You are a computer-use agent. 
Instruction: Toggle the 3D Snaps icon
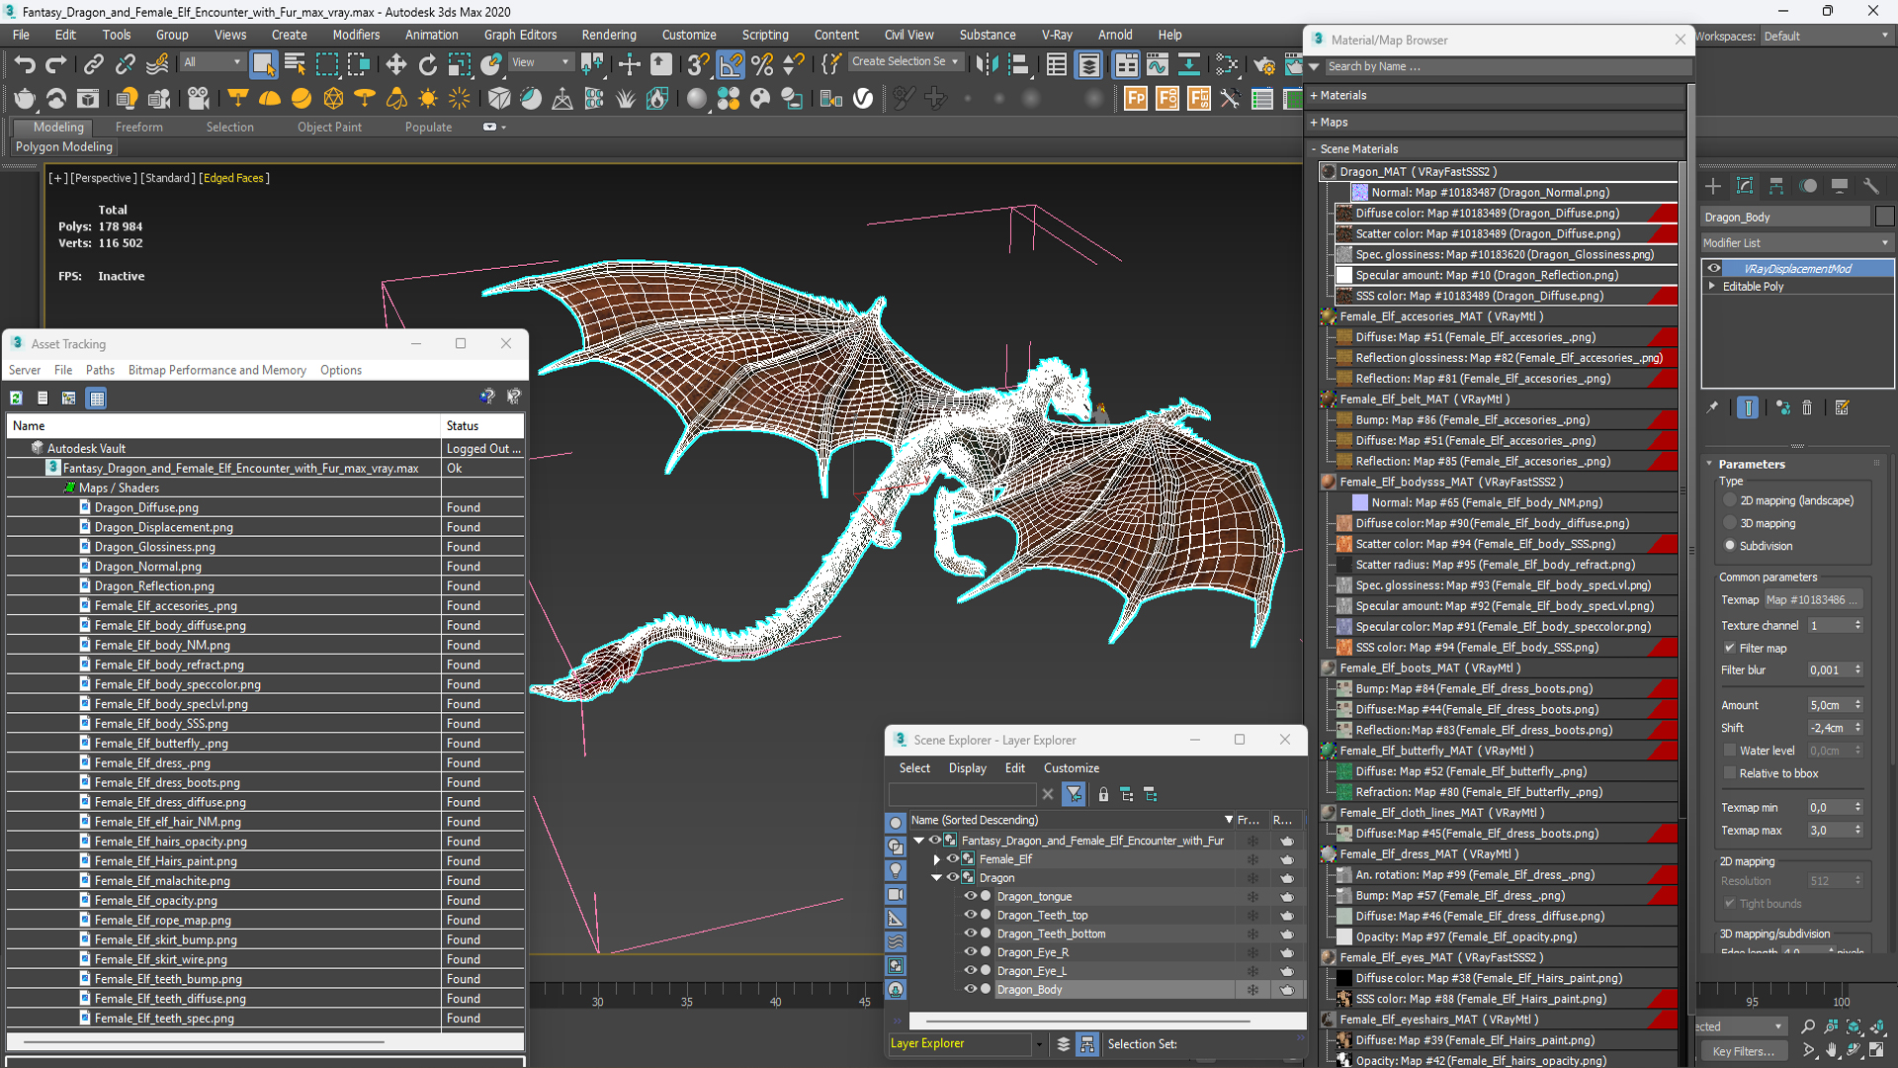[698, 65]
